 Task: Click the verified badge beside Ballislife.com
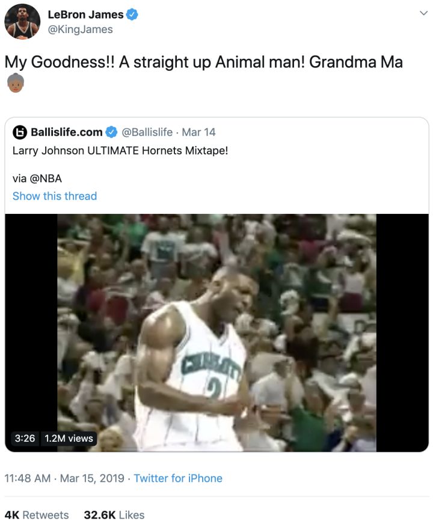pyautogui.click(x=111, y=132)
